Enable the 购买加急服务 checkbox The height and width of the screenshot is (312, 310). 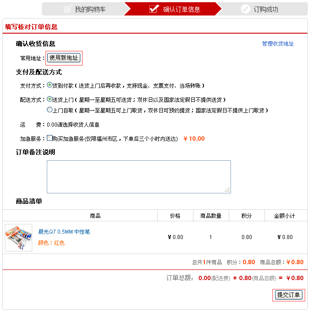pos(49,138)
